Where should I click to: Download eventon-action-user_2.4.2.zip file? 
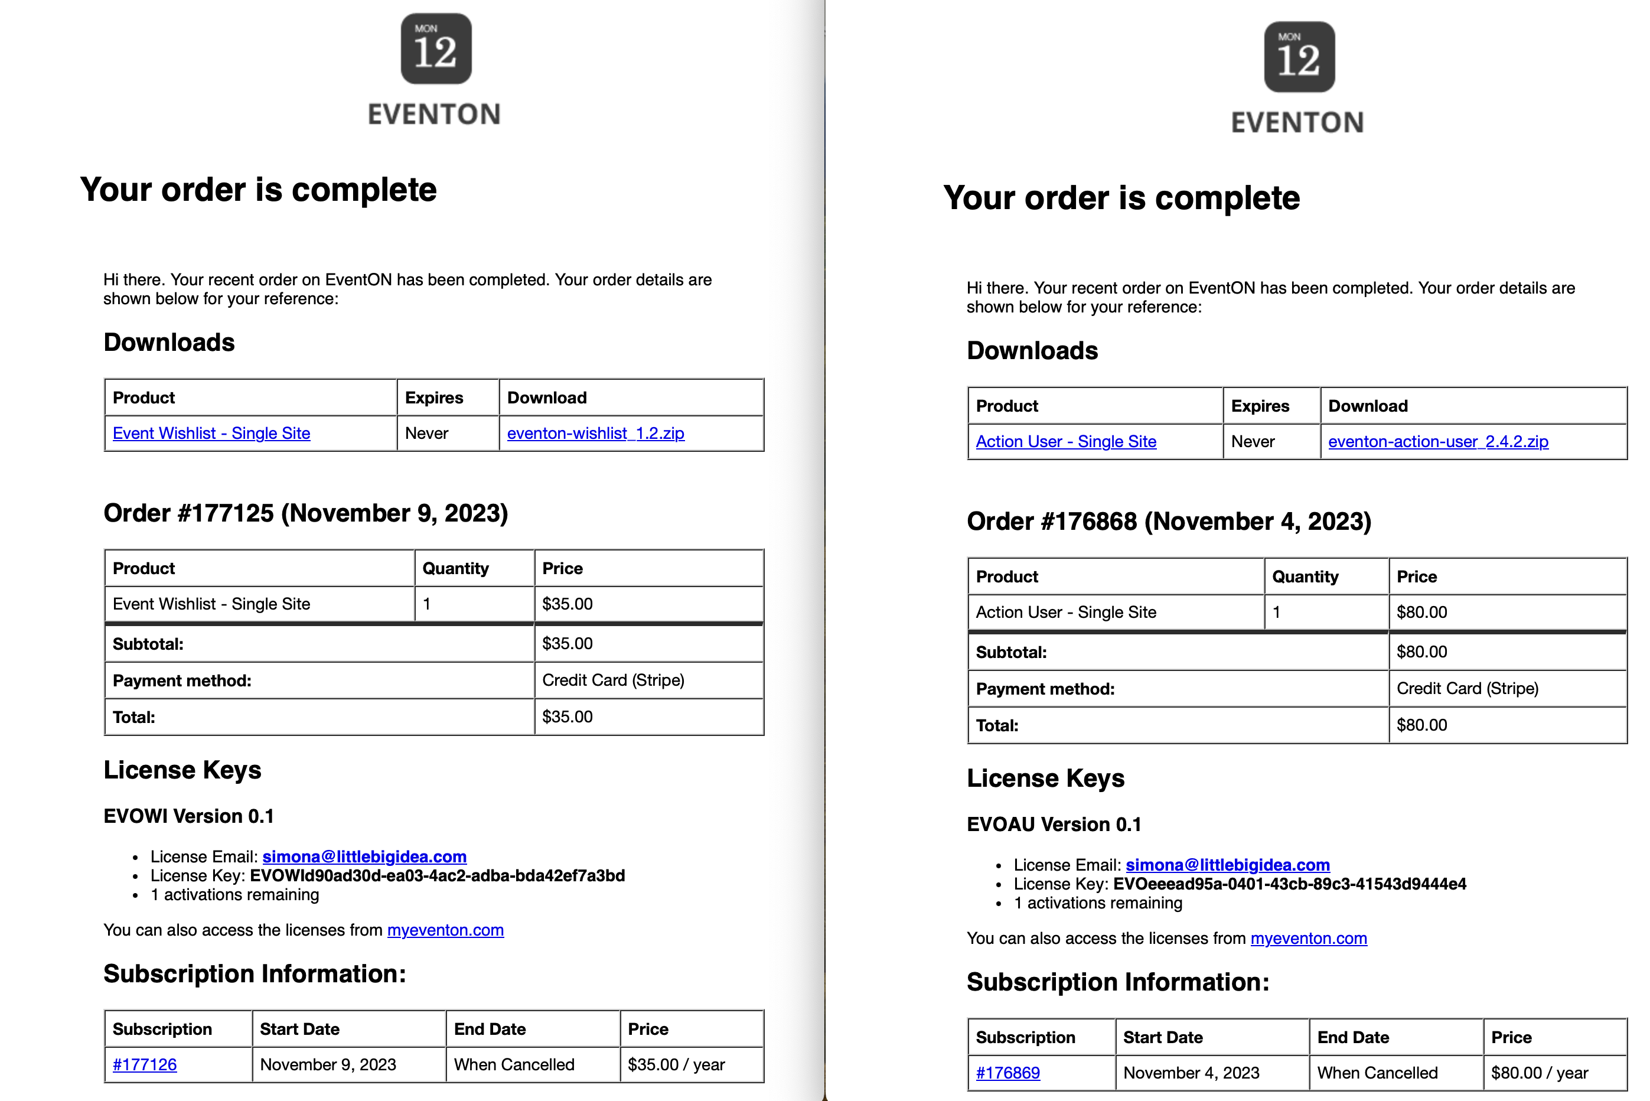pyautogui.click(x=1438, y=442)
